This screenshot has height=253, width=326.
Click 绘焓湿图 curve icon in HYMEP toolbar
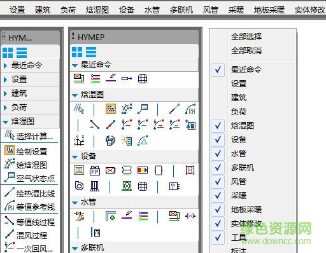click(127, 109)
